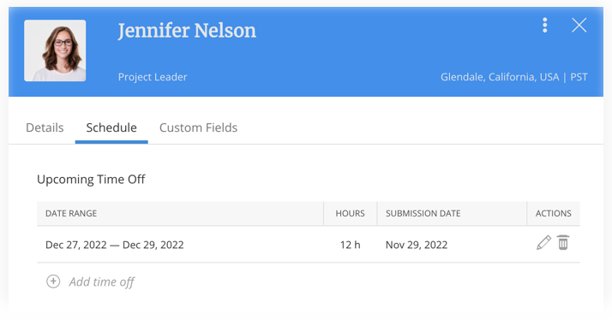Click the Hours column header
Screen dimensions: 612x320
(x=350, y=214)
